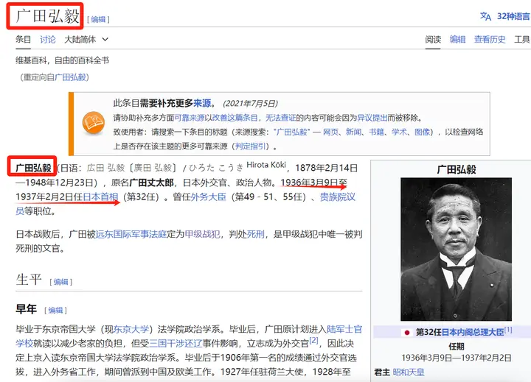Viewport: 531px width, 382px height.
Task: Click the 死刑 link
Action: (x=255, y=234)
